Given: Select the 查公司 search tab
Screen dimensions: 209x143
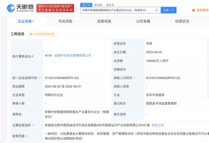Looking at the screenshot, I should point(86,5).
